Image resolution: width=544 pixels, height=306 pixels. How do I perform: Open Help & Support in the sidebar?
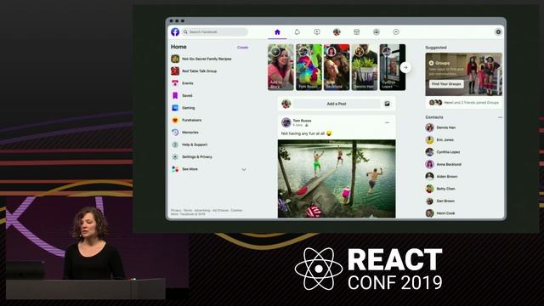pyautogui.click(x=195, y=144)
